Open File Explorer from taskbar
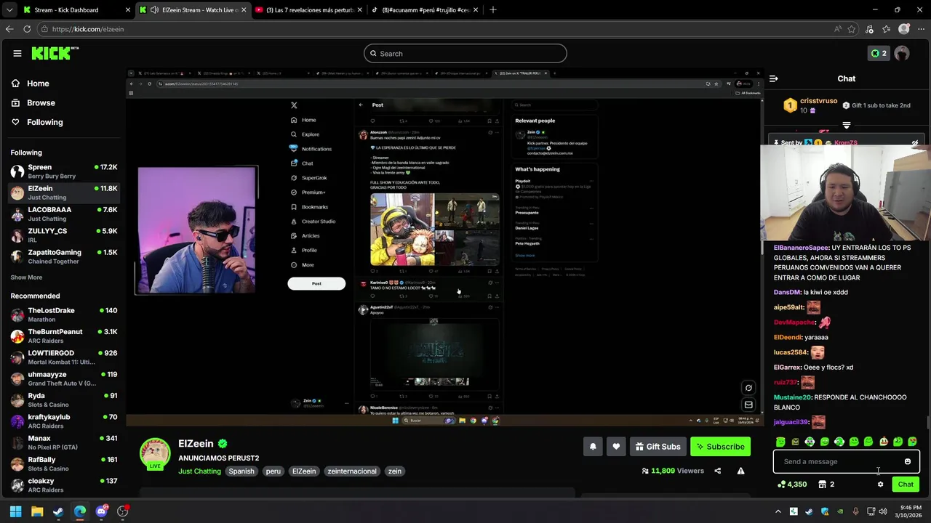This screenshot has width=931, height=523. [x=37, y=511]
